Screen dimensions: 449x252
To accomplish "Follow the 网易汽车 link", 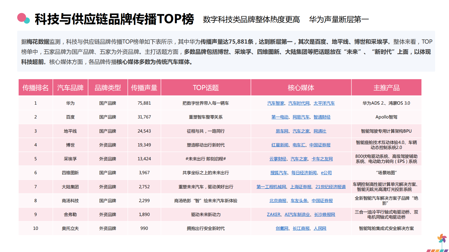I will (x=301, y=117).
